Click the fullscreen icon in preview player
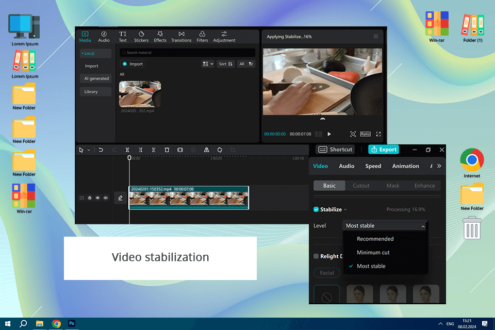The width and height of the screenshot is (495, 330). [x=378, y=134]
